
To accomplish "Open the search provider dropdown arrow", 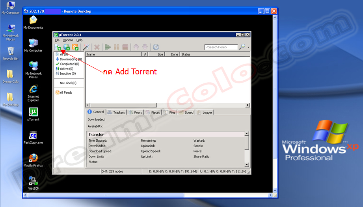I will click(248, 47).
